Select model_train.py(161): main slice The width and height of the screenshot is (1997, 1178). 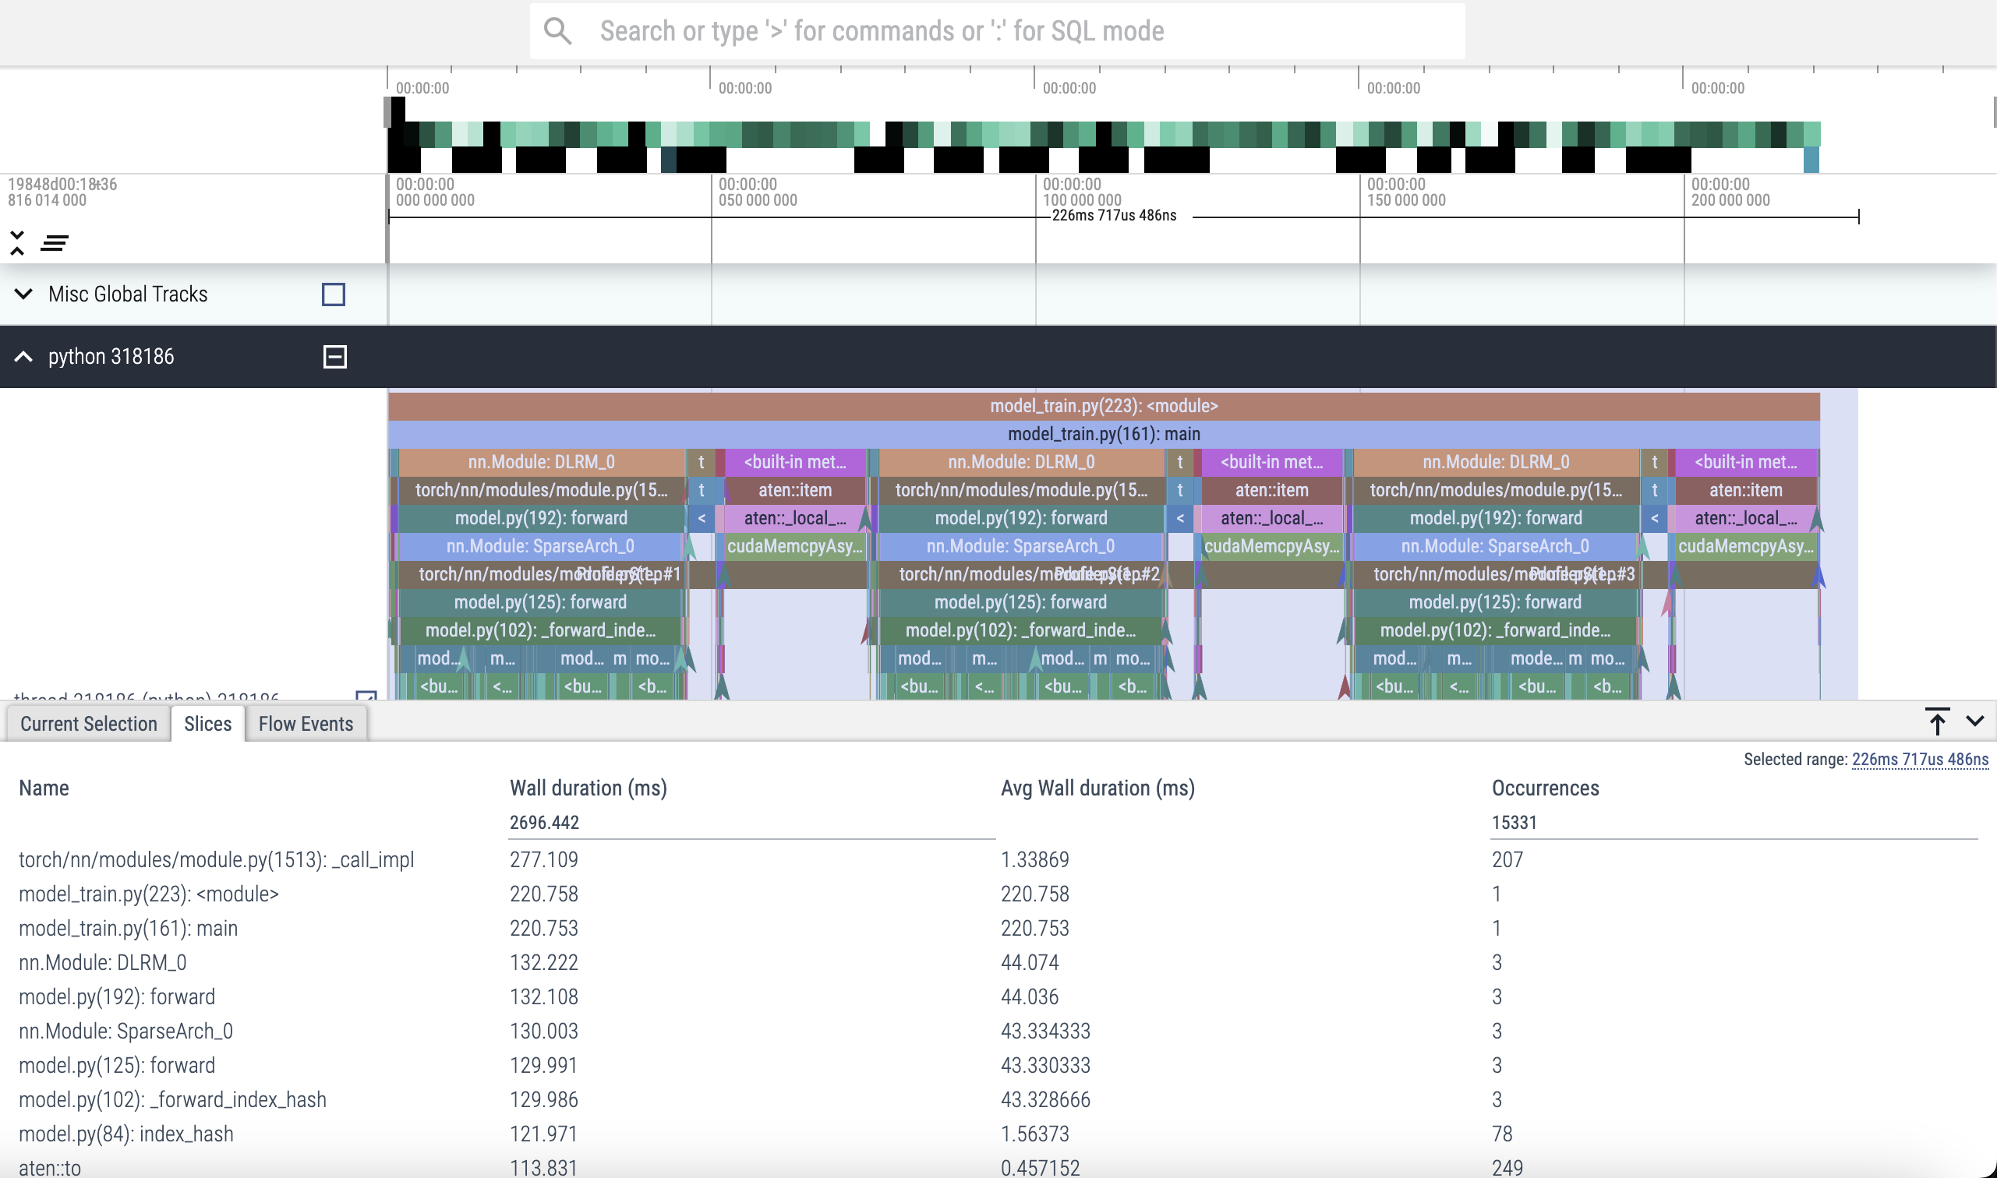point(1103,434)
